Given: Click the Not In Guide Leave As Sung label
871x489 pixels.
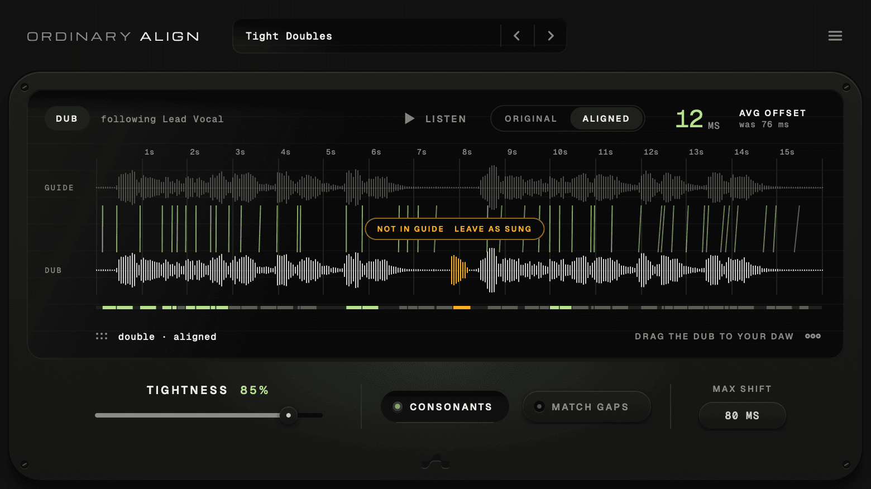Looking at the screenshot, I should click(454, 229).
